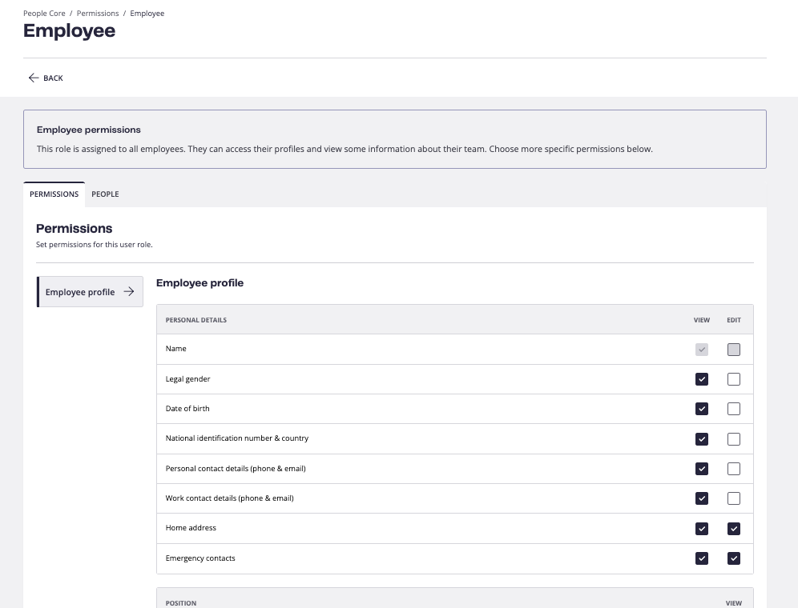798x608 pixels.
Task: Click the Name Edit checkbox
Action: 734,350
